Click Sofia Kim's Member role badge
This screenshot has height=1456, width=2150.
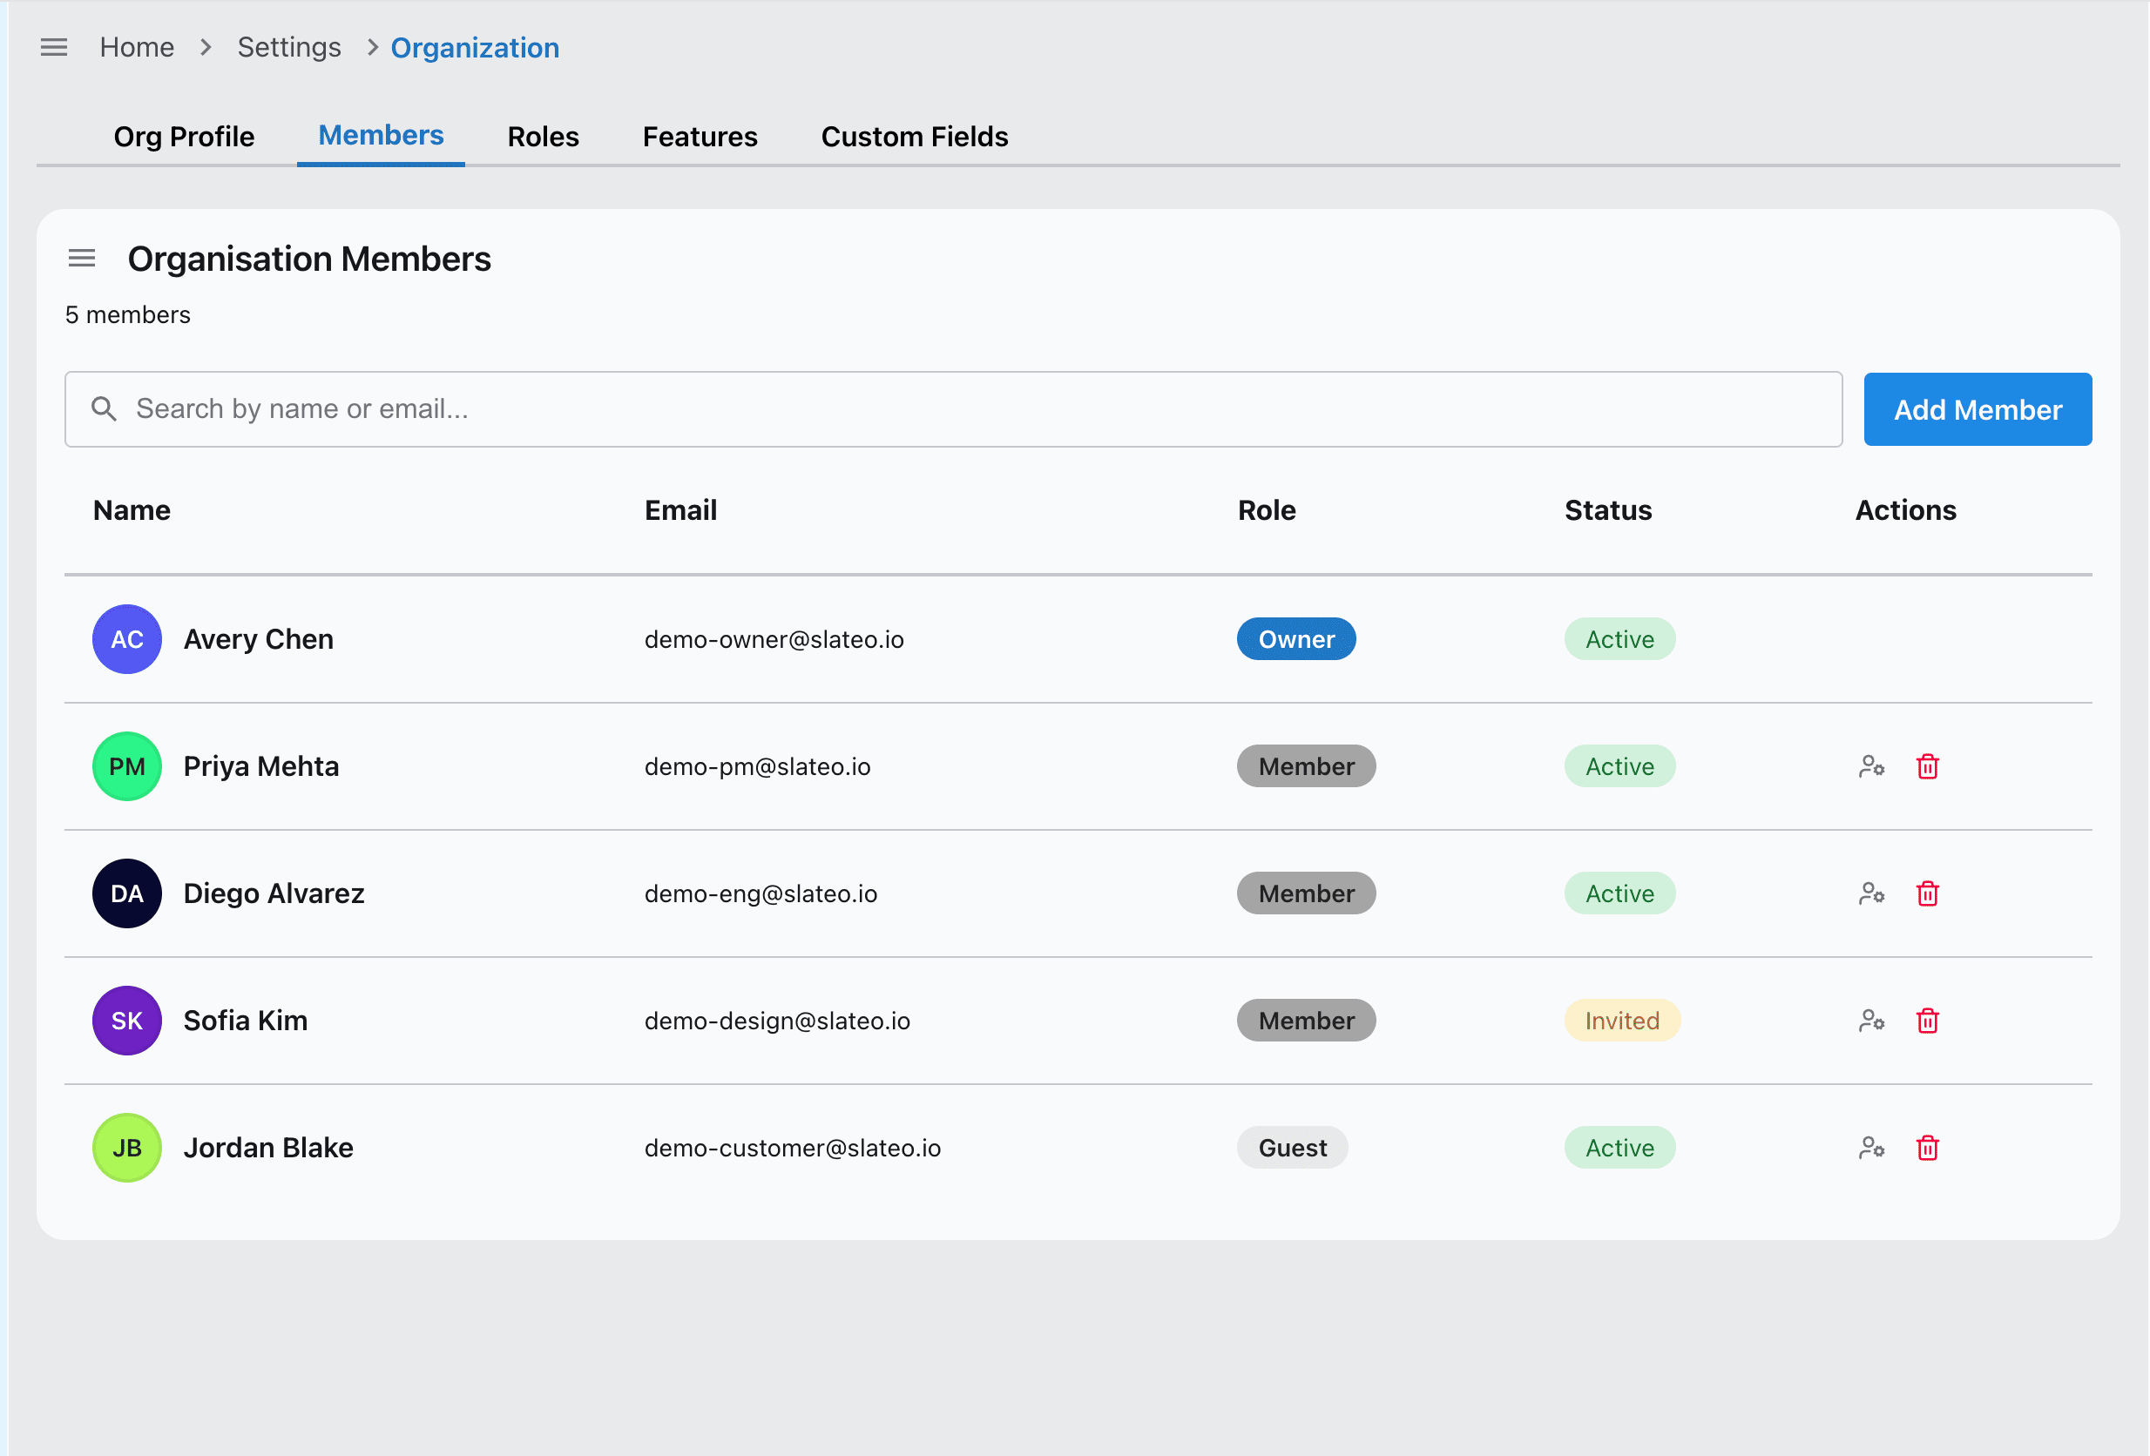(1306, 1021)
